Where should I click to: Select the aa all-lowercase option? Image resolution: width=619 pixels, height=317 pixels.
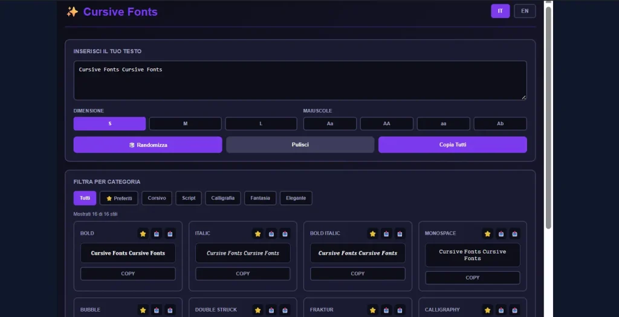pyautogui.click(x=443, y=124)
